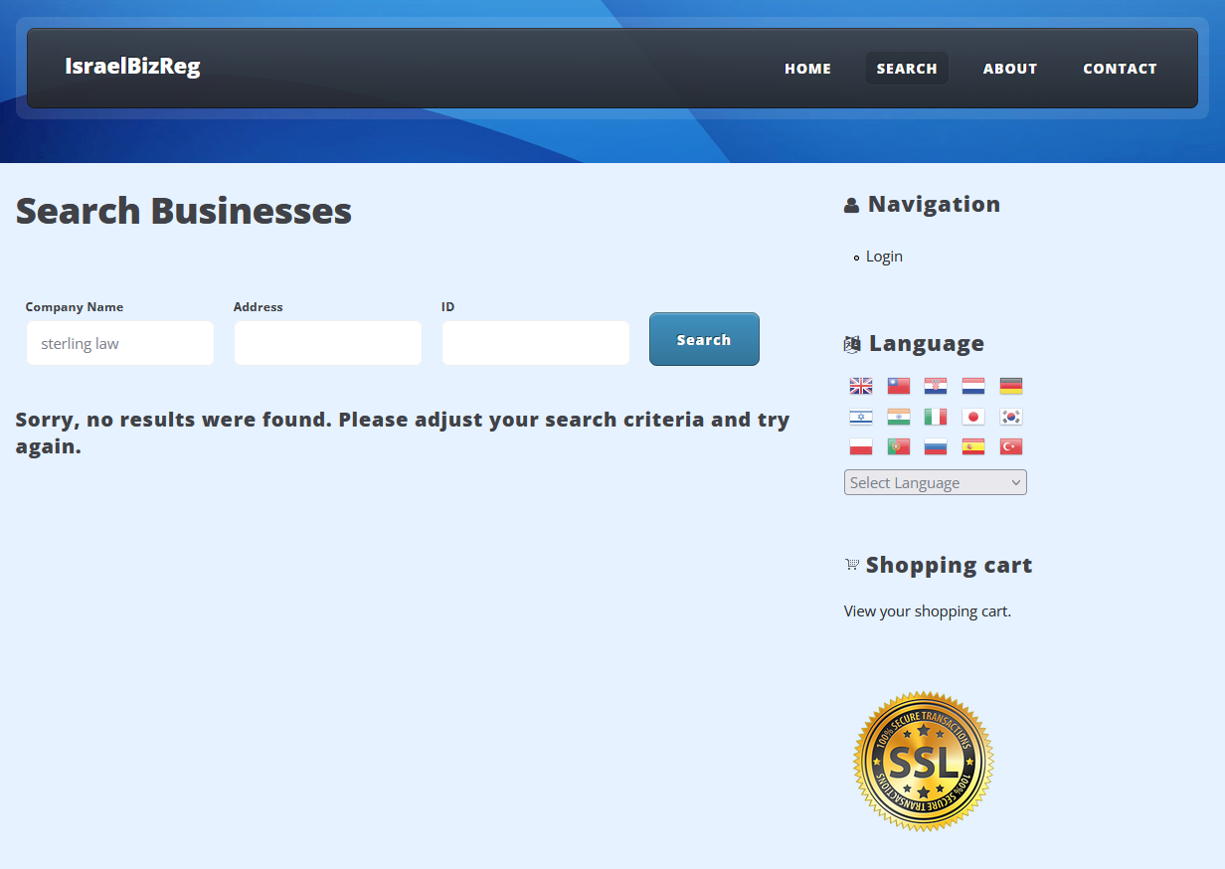Pick the Netherlands flag for Dutch
Image resolution: width=1225 pixels, height=869 pixels.
pyautogui.click(x=973, y=386)
